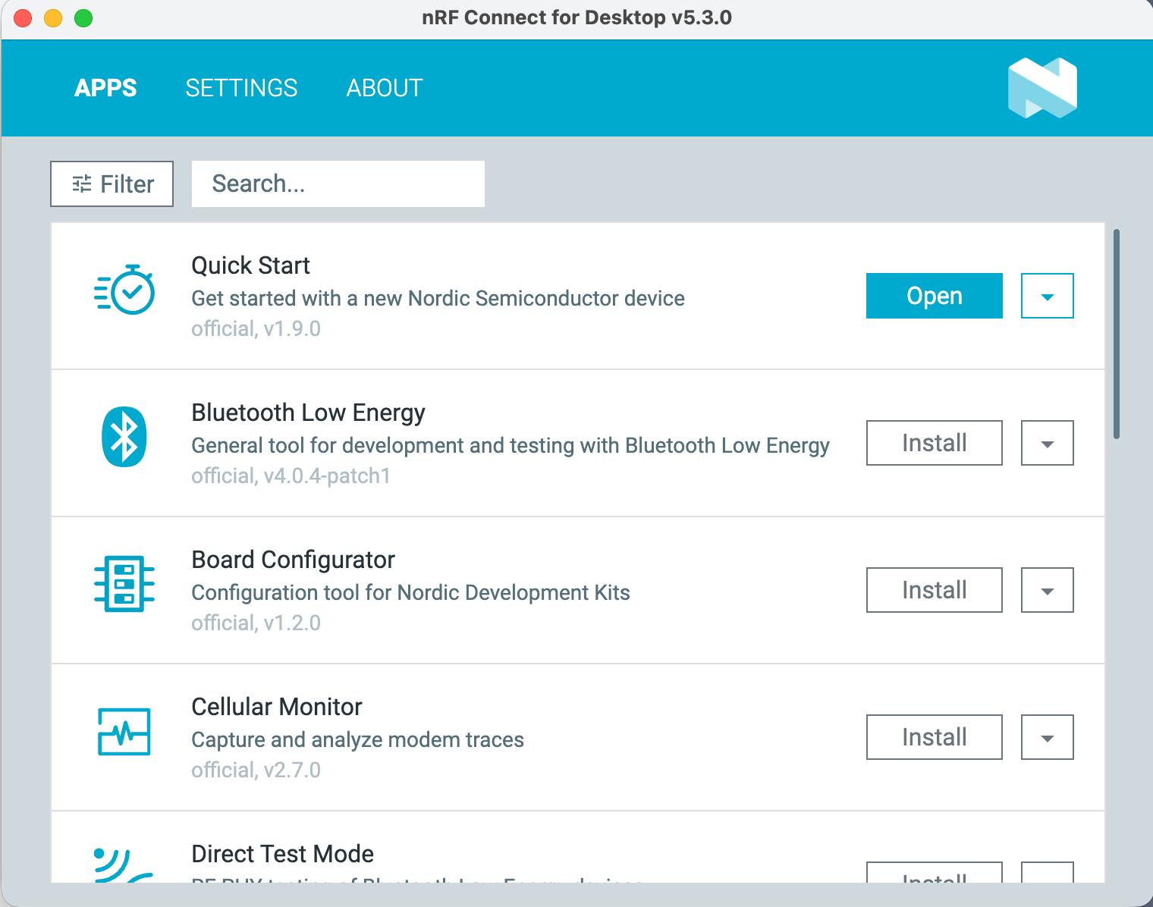Screen dimensions: 1153x907
Task: Click 'Configuration tool for Nordic Development Kits' text
Action: click(x=410, y=592)
